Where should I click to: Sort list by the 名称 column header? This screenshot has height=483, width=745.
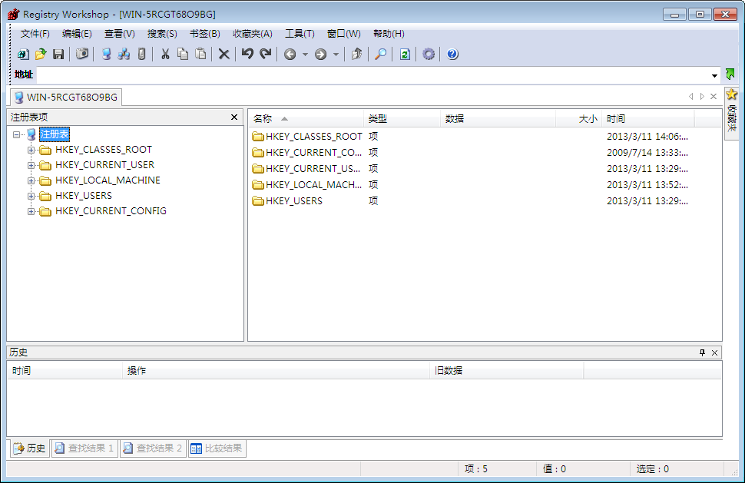pyautogui.click(x=306, y=119)
